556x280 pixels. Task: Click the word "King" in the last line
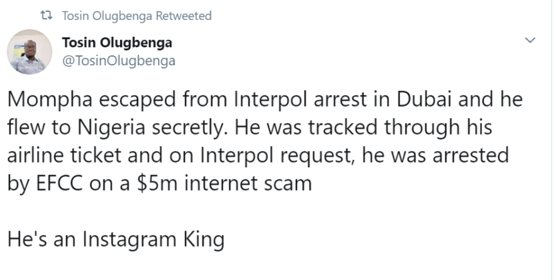point(200,239)
